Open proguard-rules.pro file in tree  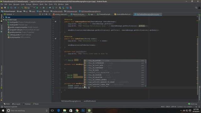pyautogui.click(x=23, y=30)
